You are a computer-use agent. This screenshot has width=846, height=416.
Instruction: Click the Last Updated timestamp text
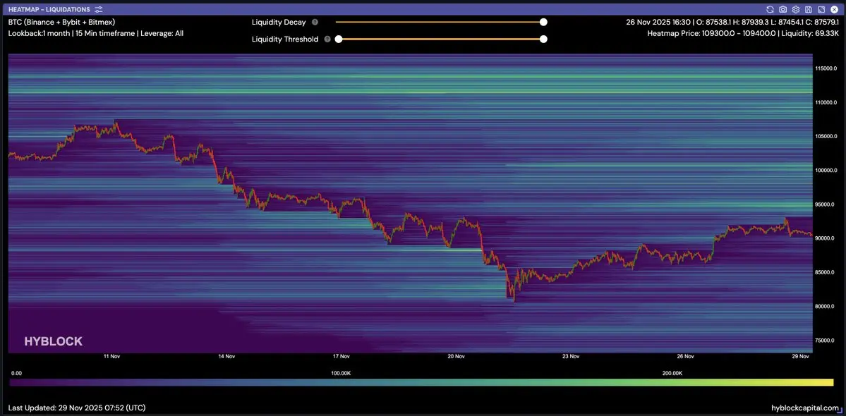click(77, 408)
